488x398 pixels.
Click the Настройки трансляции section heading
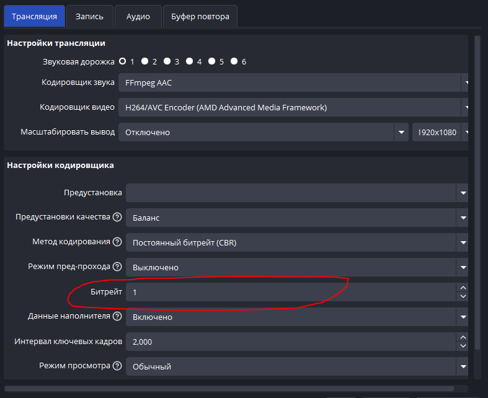[56, 43]
